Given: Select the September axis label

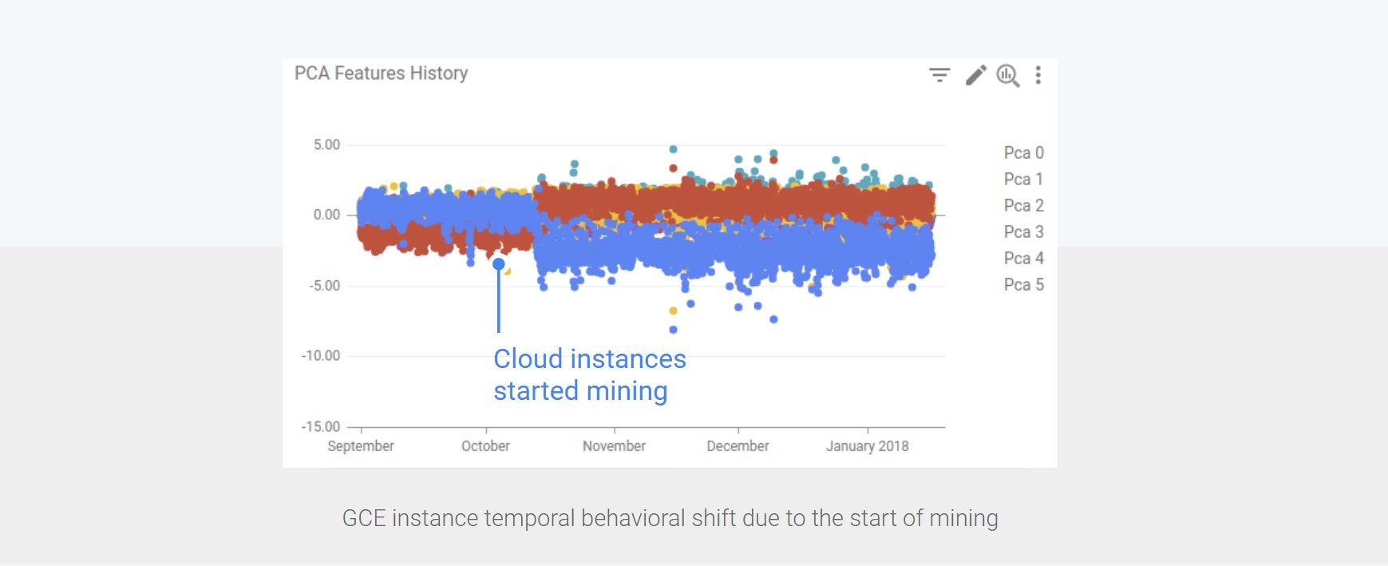Looking at the screenshot, I should pyautogui.click(x=361, y=447).
